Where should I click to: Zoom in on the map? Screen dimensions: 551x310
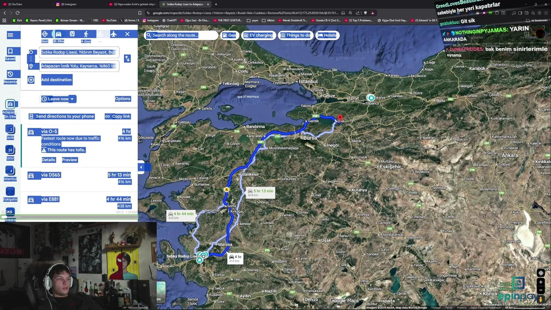point(541,282)
